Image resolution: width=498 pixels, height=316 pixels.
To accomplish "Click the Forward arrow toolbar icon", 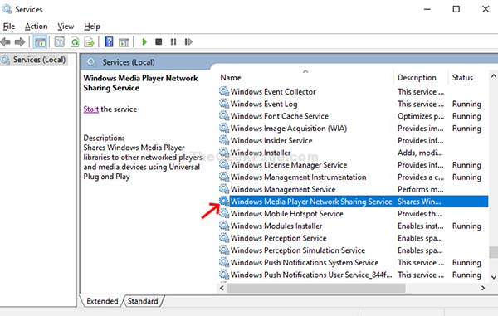I will pyautogui.click(x=20, y=41).
